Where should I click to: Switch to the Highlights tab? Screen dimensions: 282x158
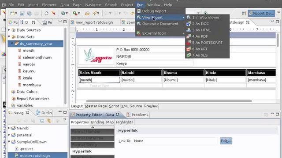point(124,122)
